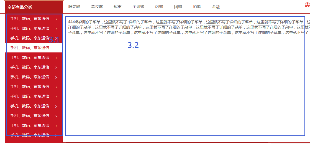Image resolution: width=310 pixels, height=144 pixels.
Task: Expand the sixth sidebar category using its arrow
Action: tap(56, 67)
